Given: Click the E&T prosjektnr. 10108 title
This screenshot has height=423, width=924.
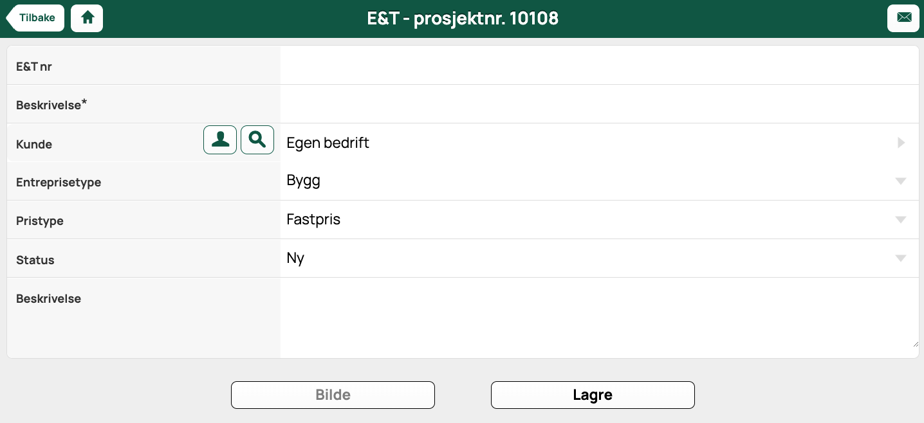Looking at the screenshot, I should coord(463,18).
